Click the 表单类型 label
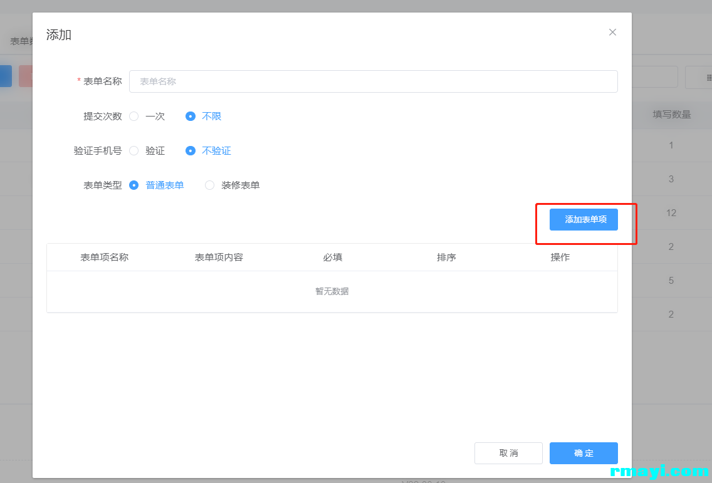 point(103,185)
